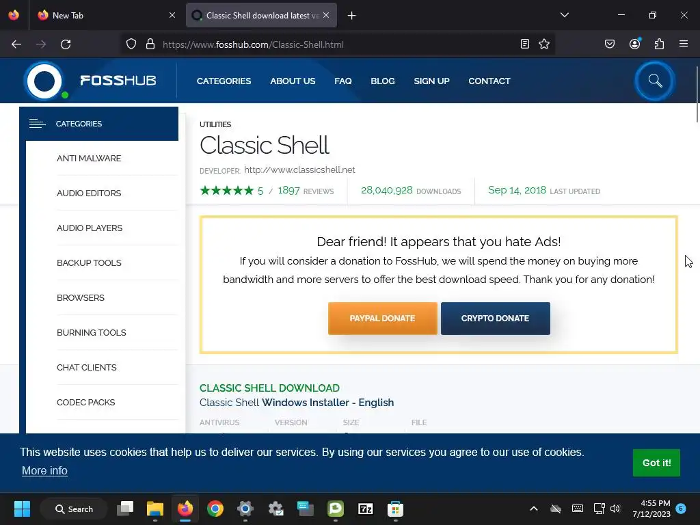Expand the list all tabs chevron
Screen dimensions: 700x525
[565, 15]
